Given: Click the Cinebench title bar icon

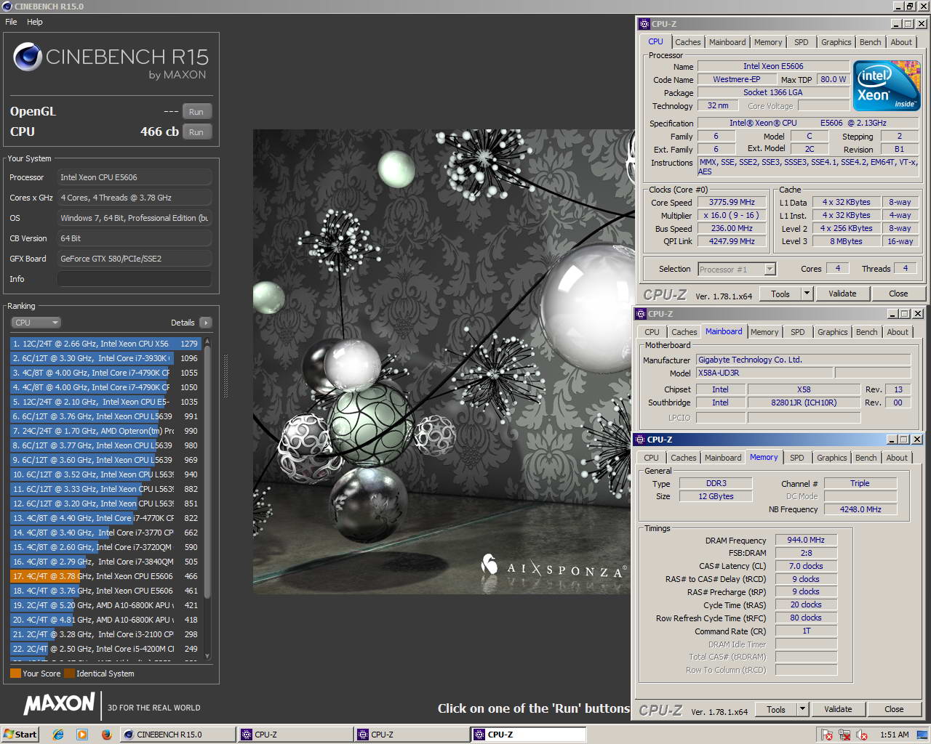Looking at the screenshot, I should point(7,7).
